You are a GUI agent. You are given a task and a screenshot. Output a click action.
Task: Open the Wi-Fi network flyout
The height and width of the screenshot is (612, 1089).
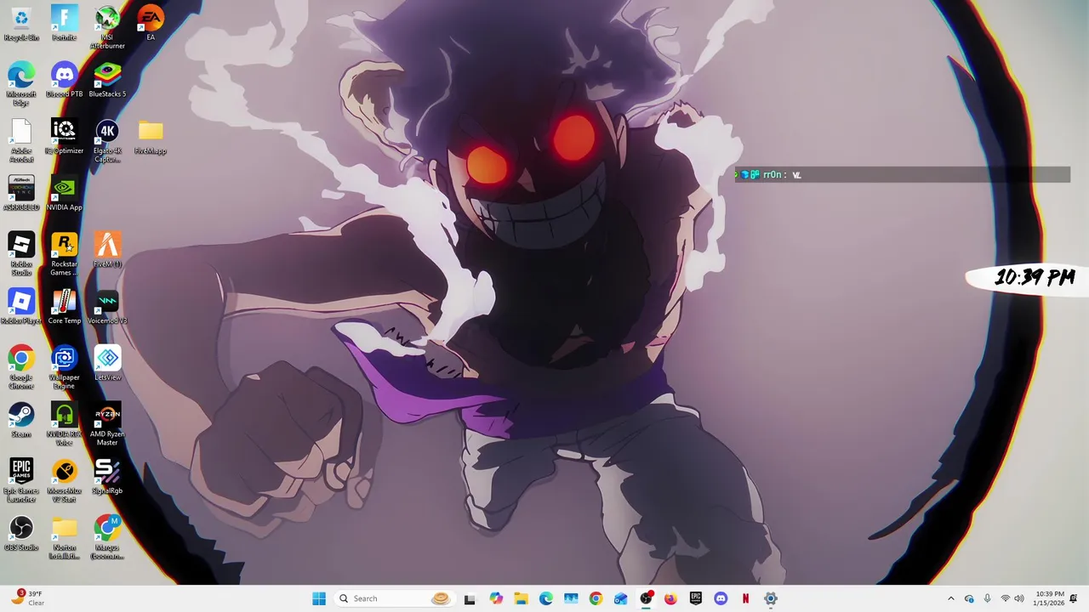(1005, 598)
